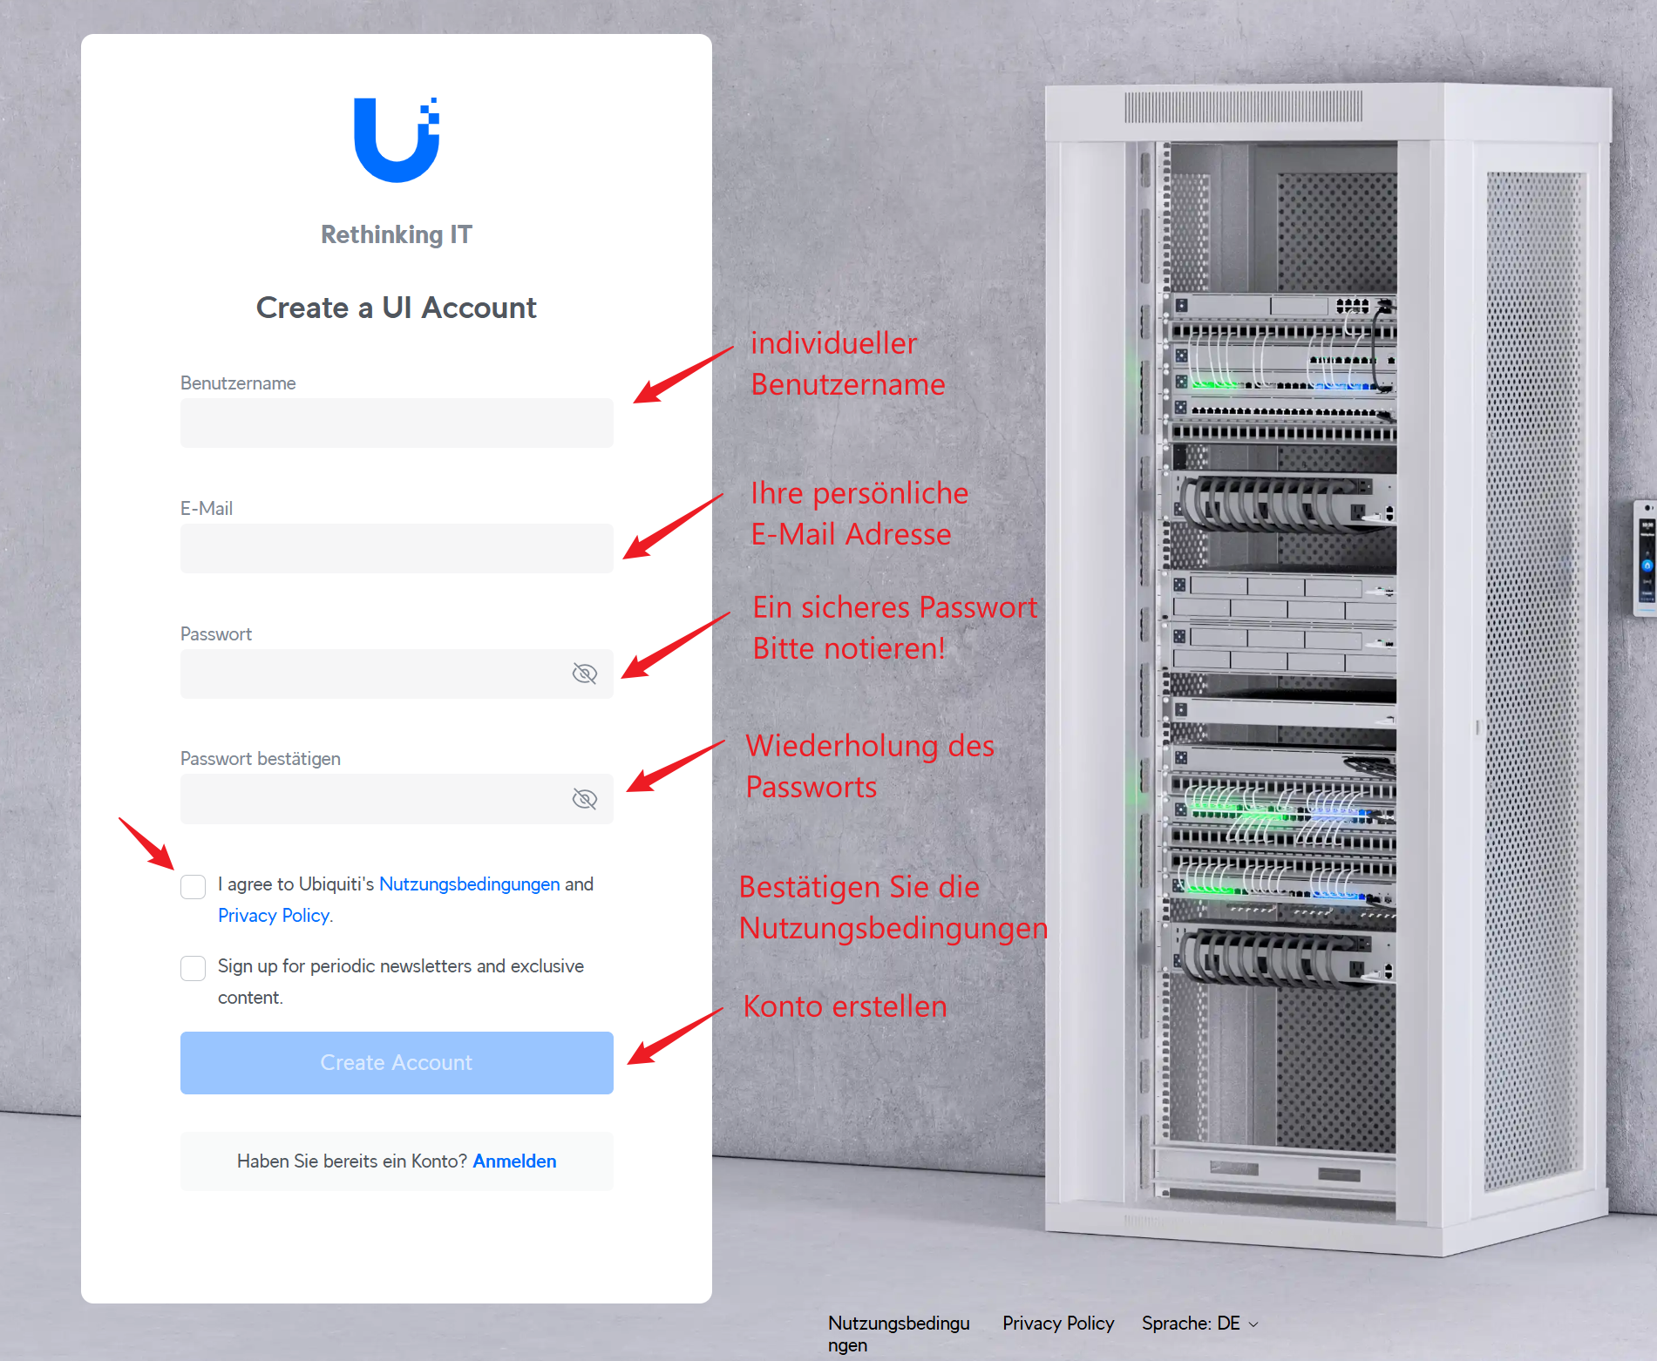The height and width of the screenshot is (1361, 1657).
Task: Check the agree to Ubiquiti's terms checkbox
Action: 194,887
